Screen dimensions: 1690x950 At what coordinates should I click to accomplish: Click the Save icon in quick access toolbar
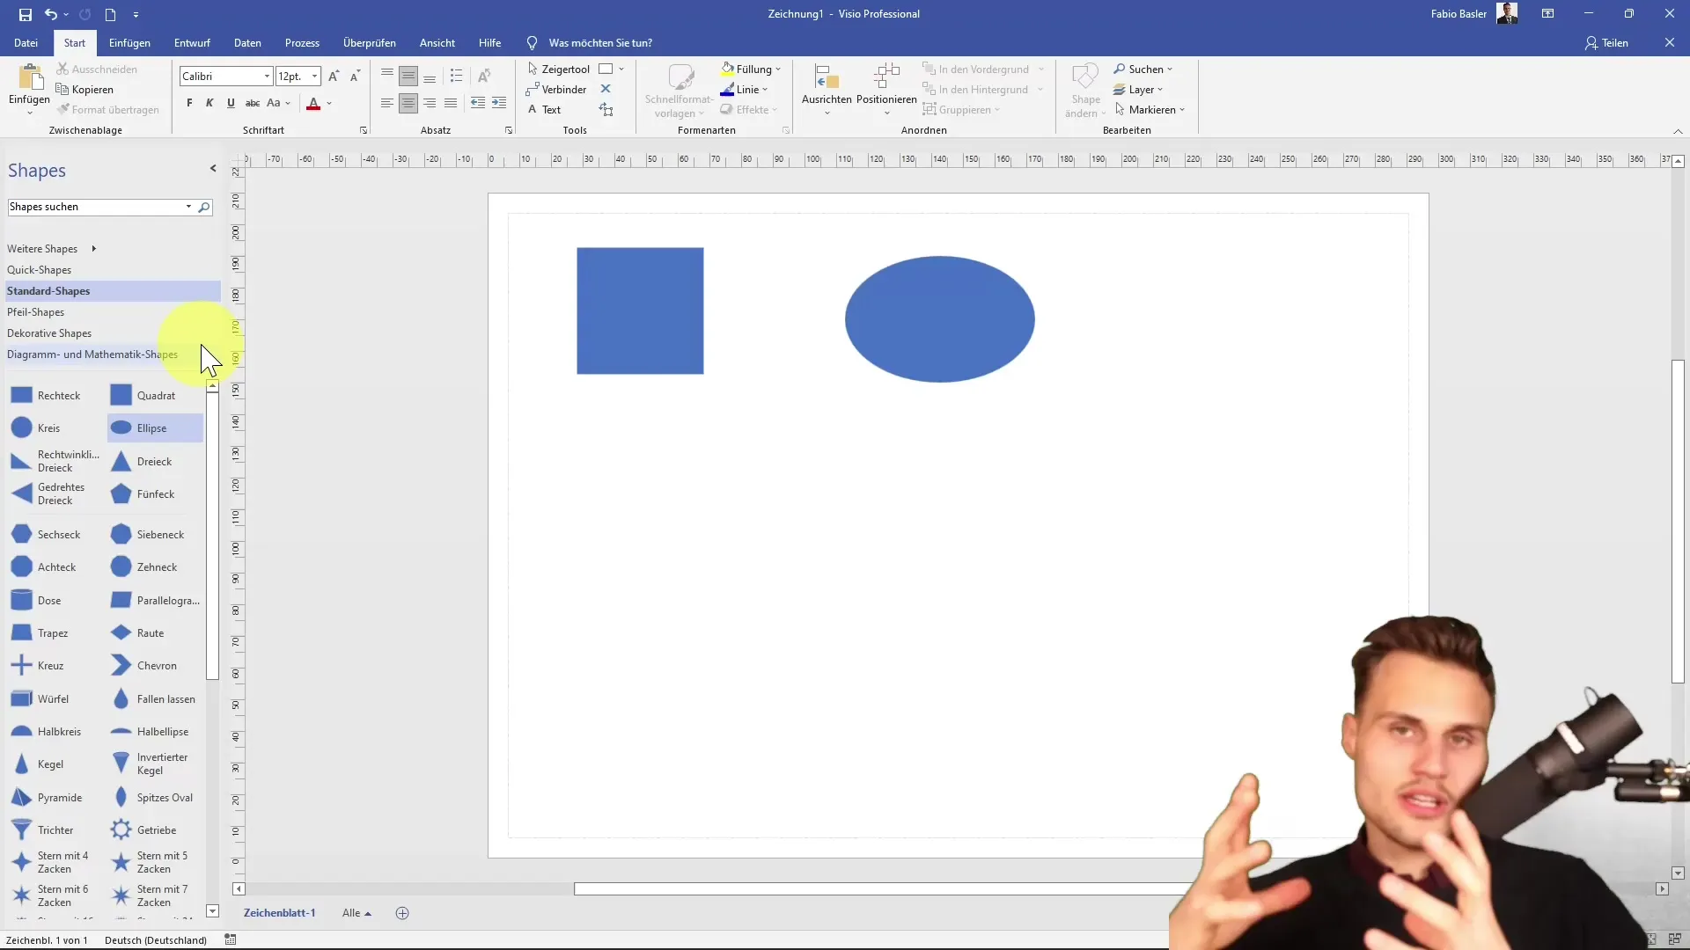(25, 14)
